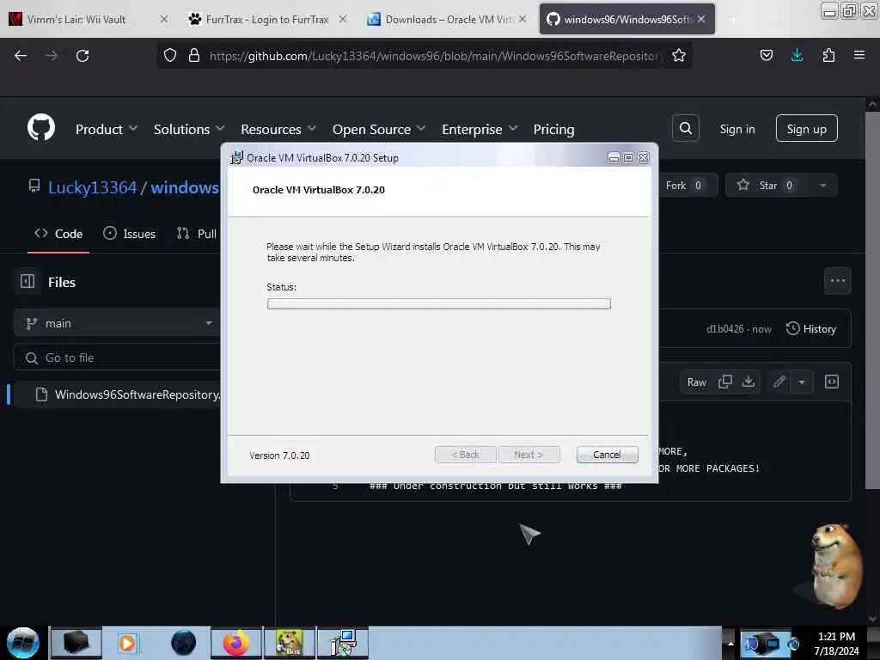Click the hamster Box taskbar icon
The height and width of the screenshot is (660, 880).
[x=290, y=643]
